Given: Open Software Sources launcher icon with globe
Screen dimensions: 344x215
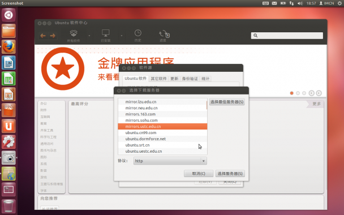Looking at the screenshot, I should (8, 174).
